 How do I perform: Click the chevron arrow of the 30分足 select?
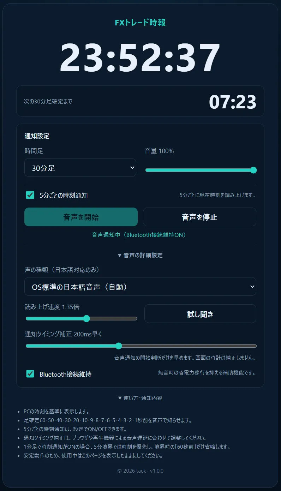click(132, 168)
